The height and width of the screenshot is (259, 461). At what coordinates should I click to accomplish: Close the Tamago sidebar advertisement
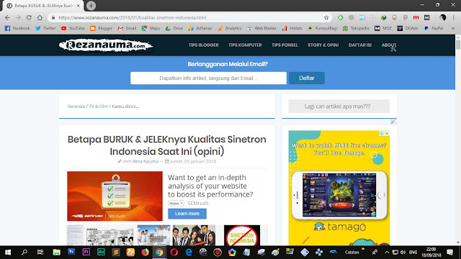(x=387, y=133)
